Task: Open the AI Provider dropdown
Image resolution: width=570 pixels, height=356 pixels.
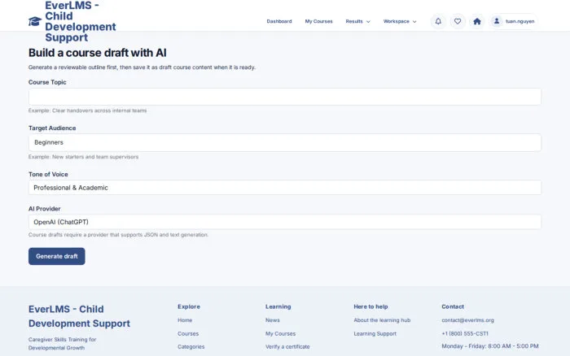Action: click(x=285, y=222)
